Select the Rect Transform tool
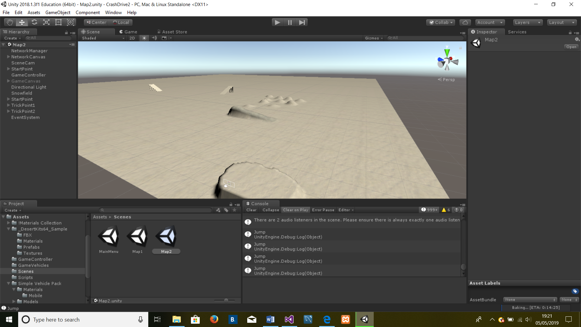The image size is (581, 327). coord(58,22)
